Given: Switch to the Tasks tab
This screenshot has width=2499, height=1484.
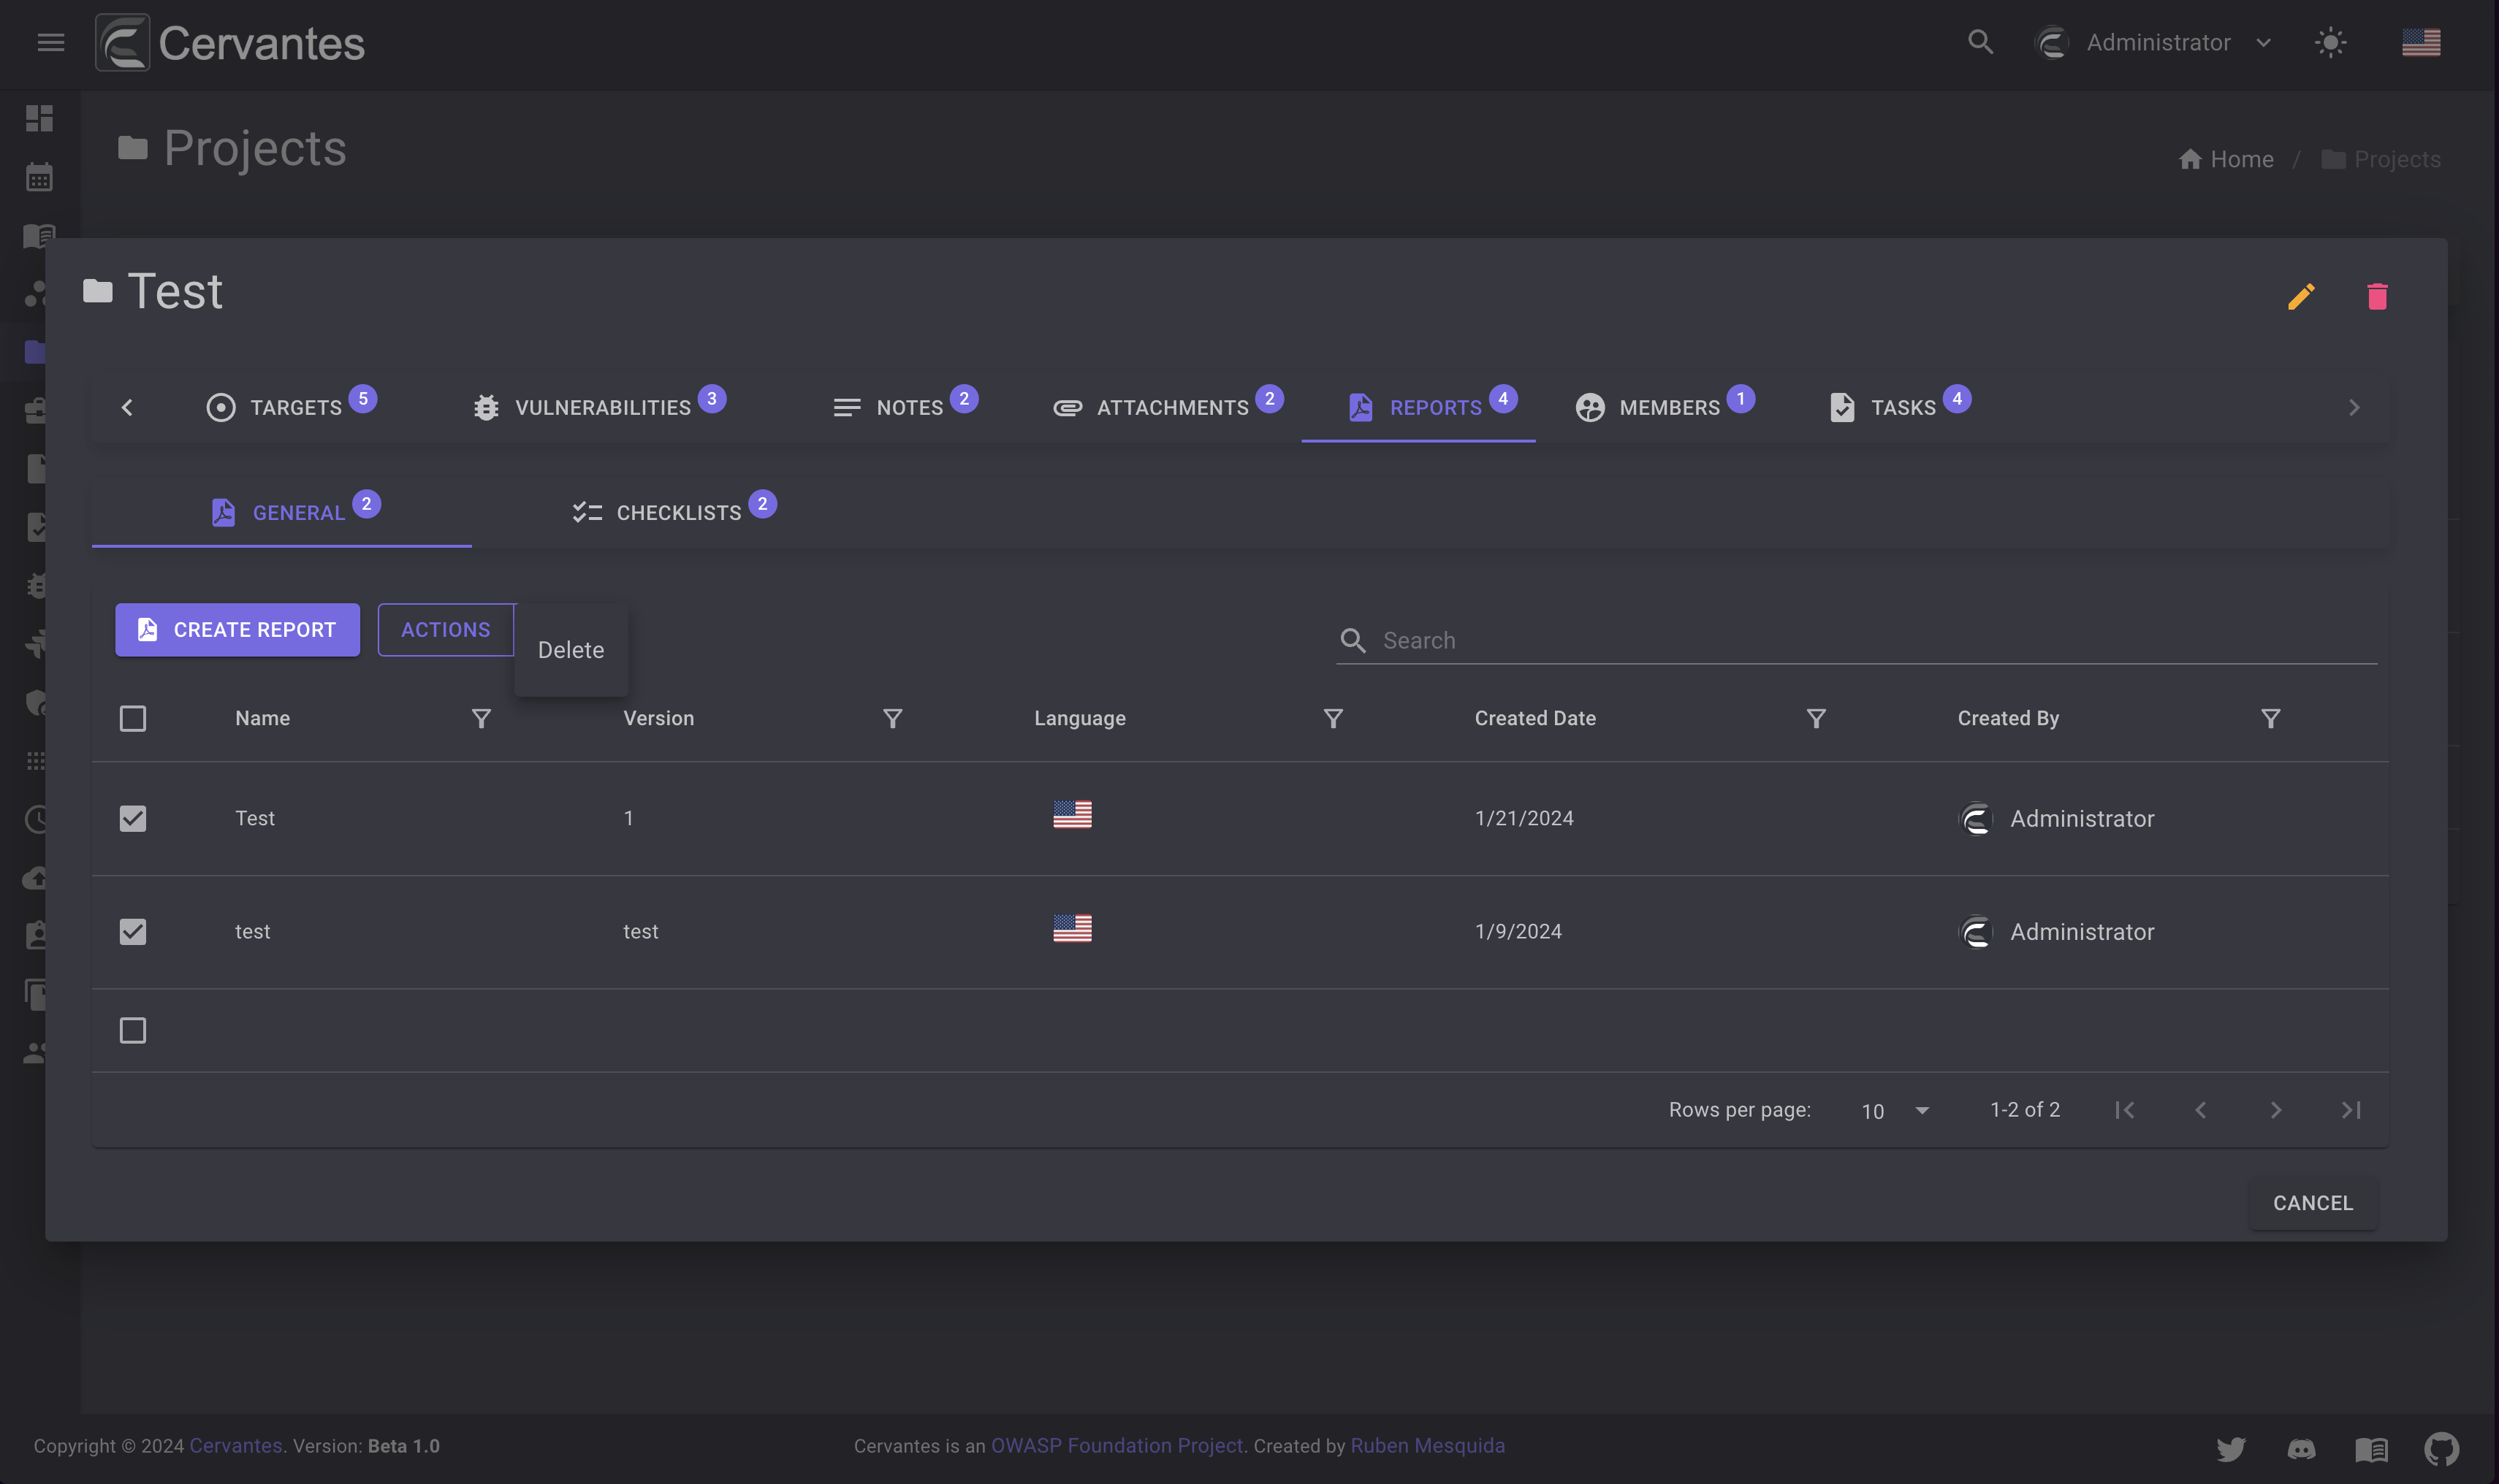Looking at the screenshot, I should point(1899,406).
